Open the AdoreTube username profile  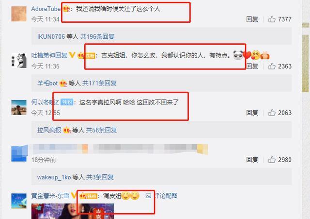46,9
